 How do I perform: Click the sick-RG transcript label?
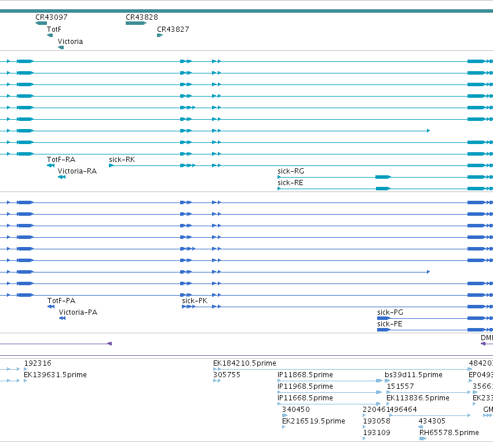click(290, 171)
